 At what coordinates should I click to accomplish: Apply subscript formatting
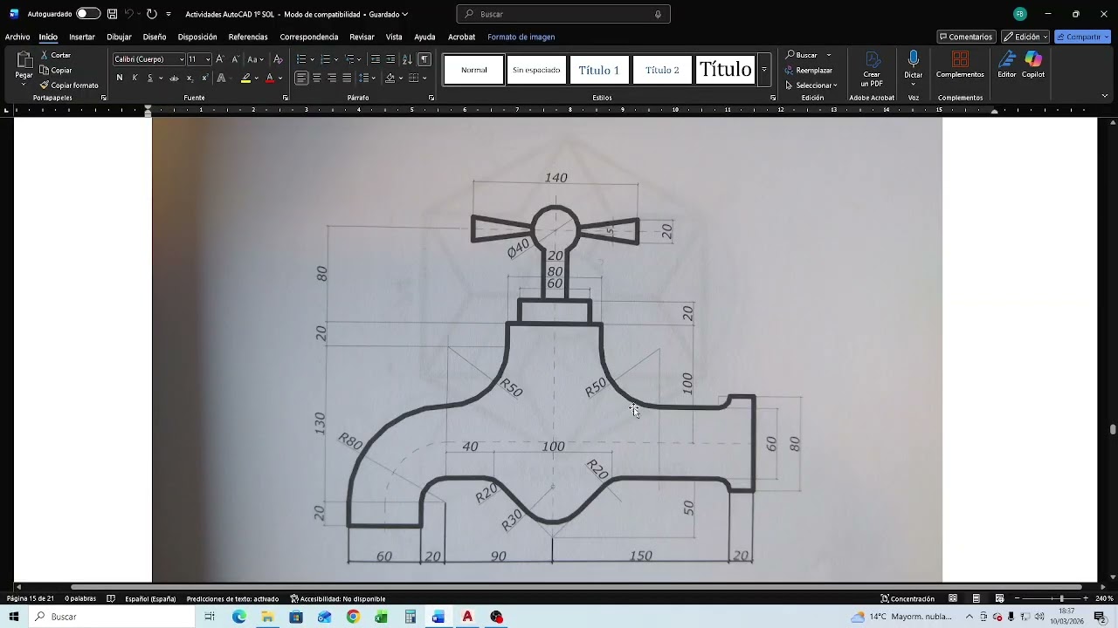(x=190, y=78)
